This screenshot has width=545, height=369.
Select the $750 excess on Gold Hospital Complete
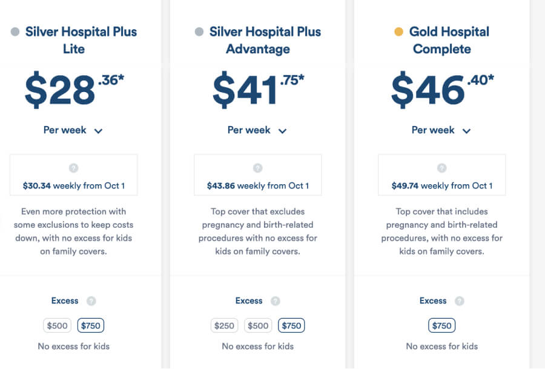click(441, 325)
